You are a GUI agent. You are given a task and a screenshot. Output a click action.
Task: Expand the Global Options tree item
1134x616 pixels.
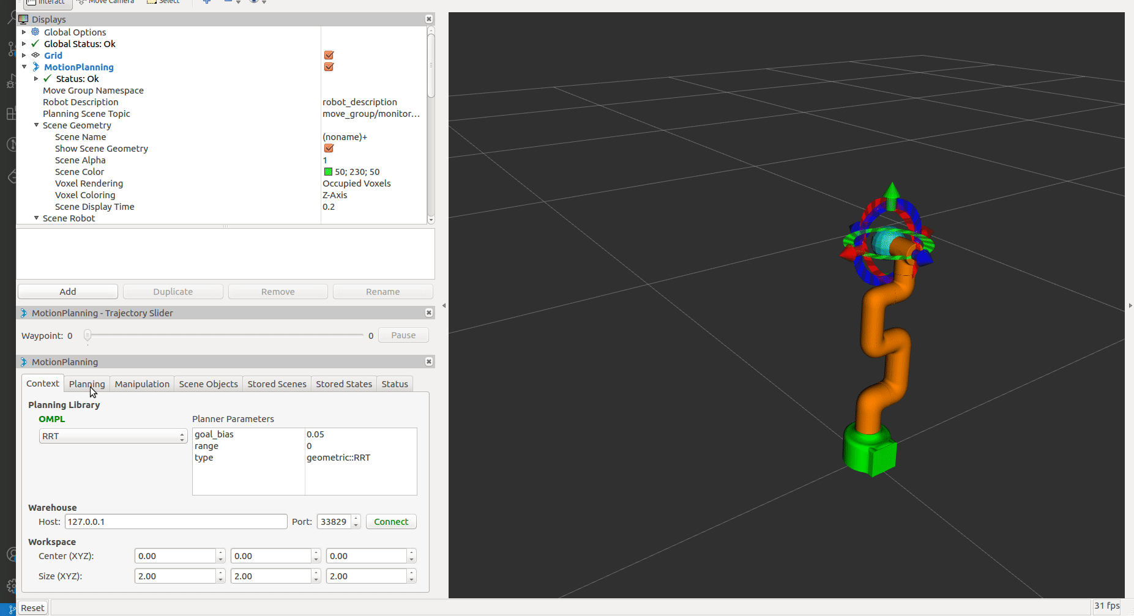24,32
